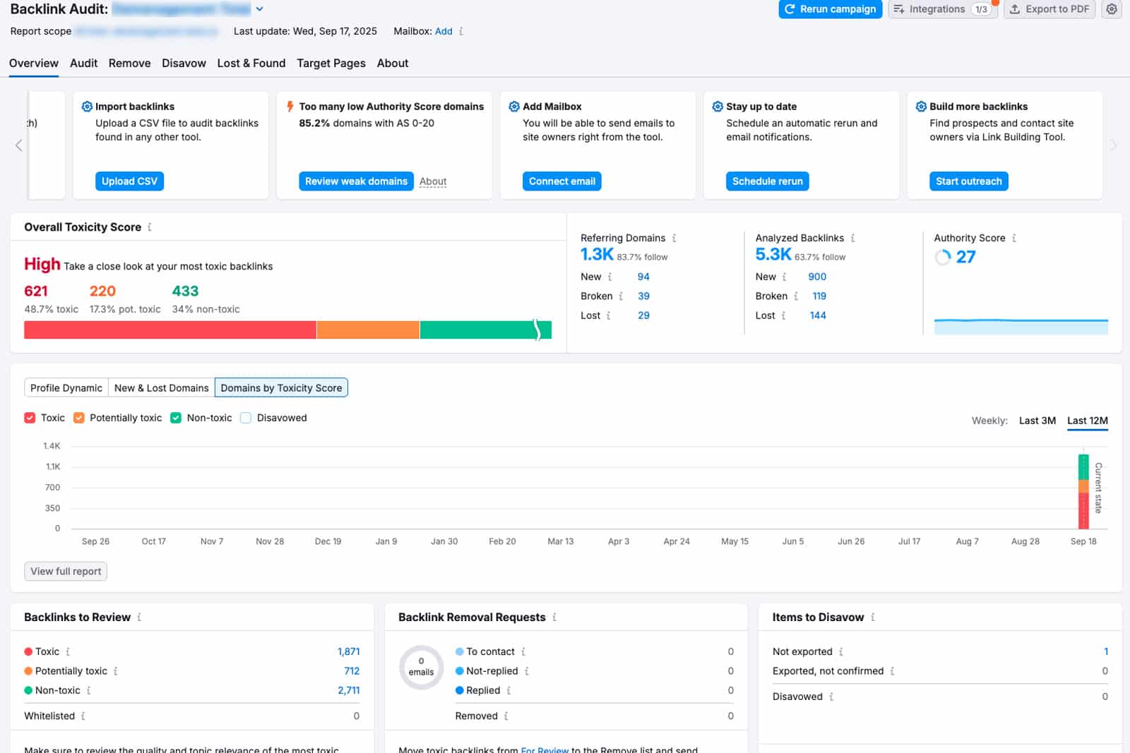Click info icon beside Authority Score
Image resolution: width=1130 pixels, height=753 pixels.
point(1014,239)
